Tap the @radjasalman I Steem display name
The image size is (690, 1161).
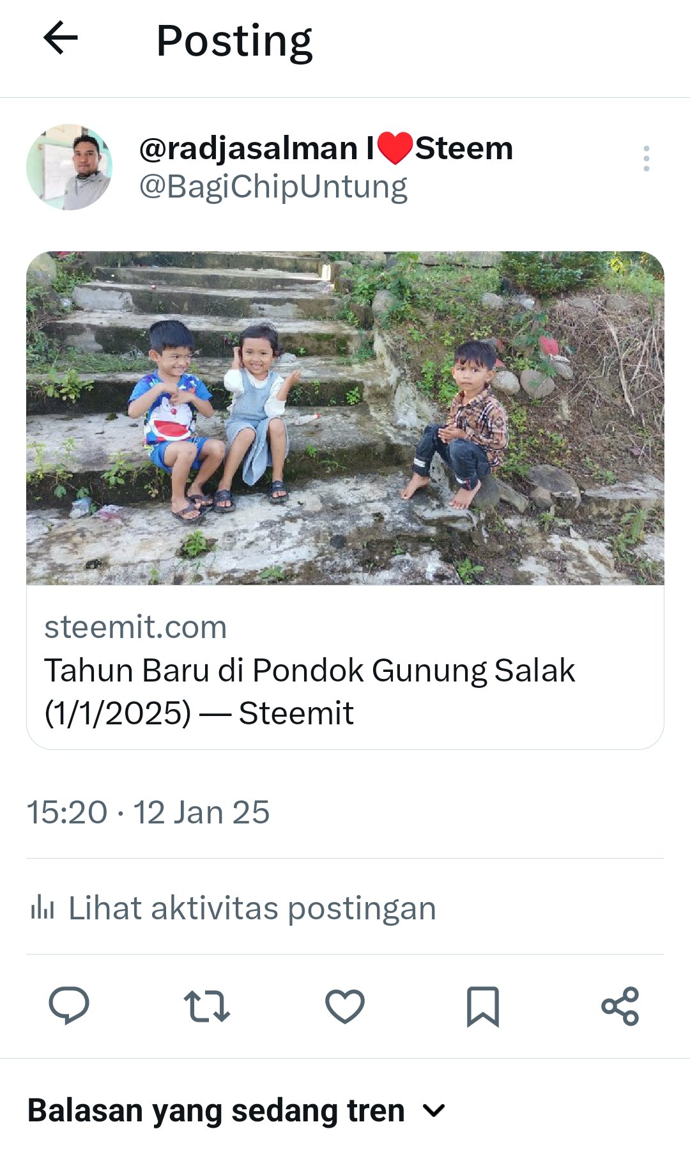point(326,148)
